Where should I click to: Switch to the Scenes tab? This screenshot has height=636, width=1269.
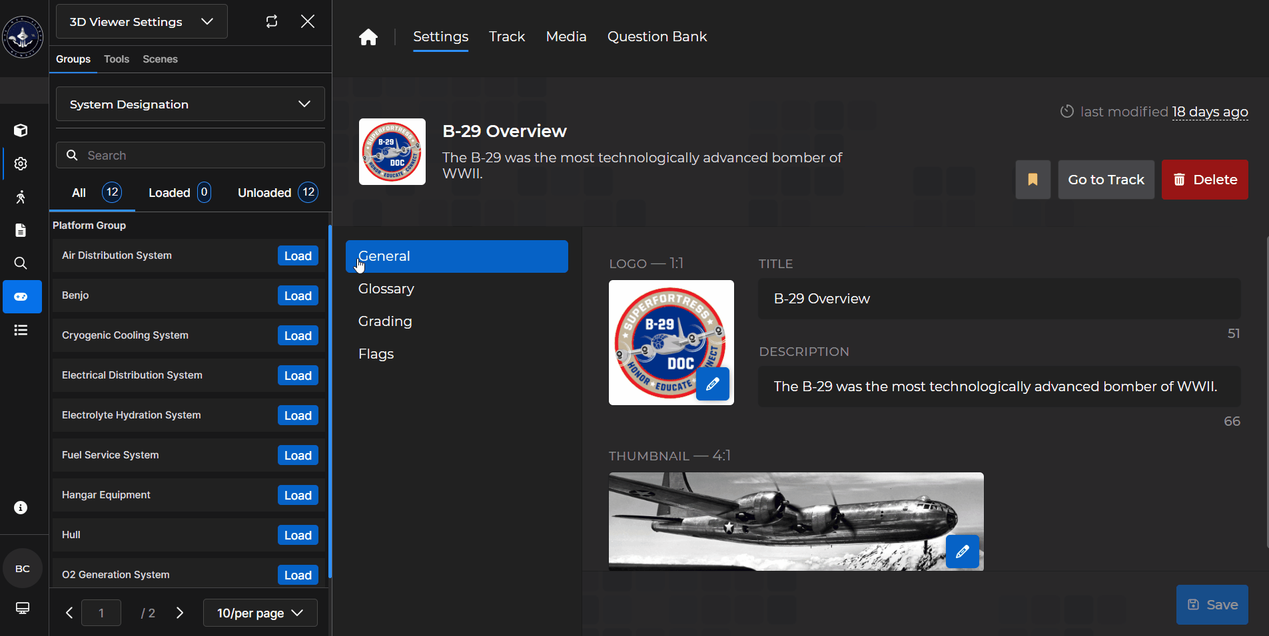160,59
